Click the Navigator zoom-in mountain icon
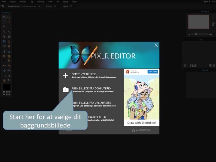 tap(210, 34)
